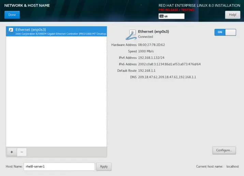
Task: Open Help with the Help! button
Action: tap(232, 15)
